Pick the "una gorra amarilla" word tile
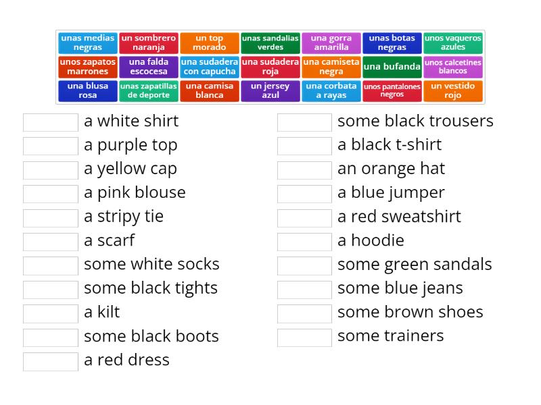541x405 pixels. tap(331, 43)
